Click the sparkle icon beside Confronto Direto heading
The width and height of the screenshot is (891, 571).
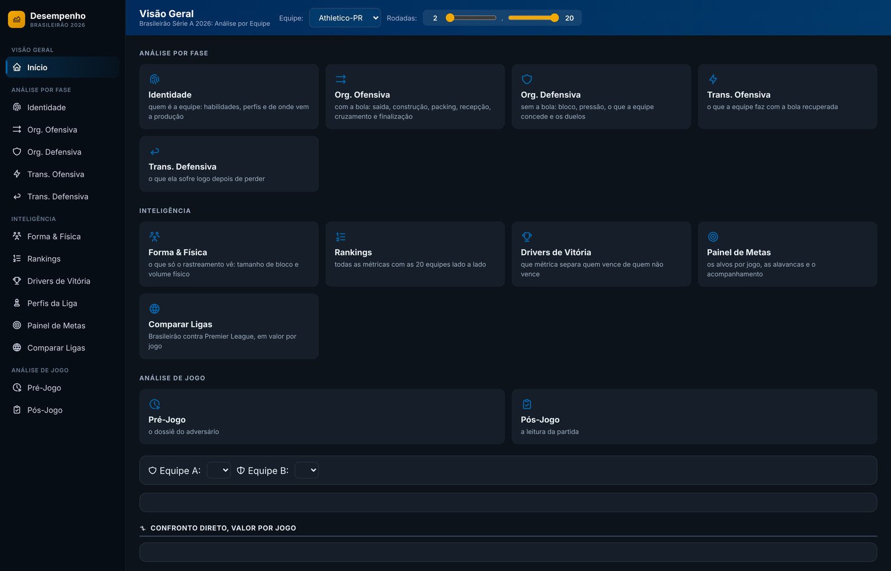(143, 528)
